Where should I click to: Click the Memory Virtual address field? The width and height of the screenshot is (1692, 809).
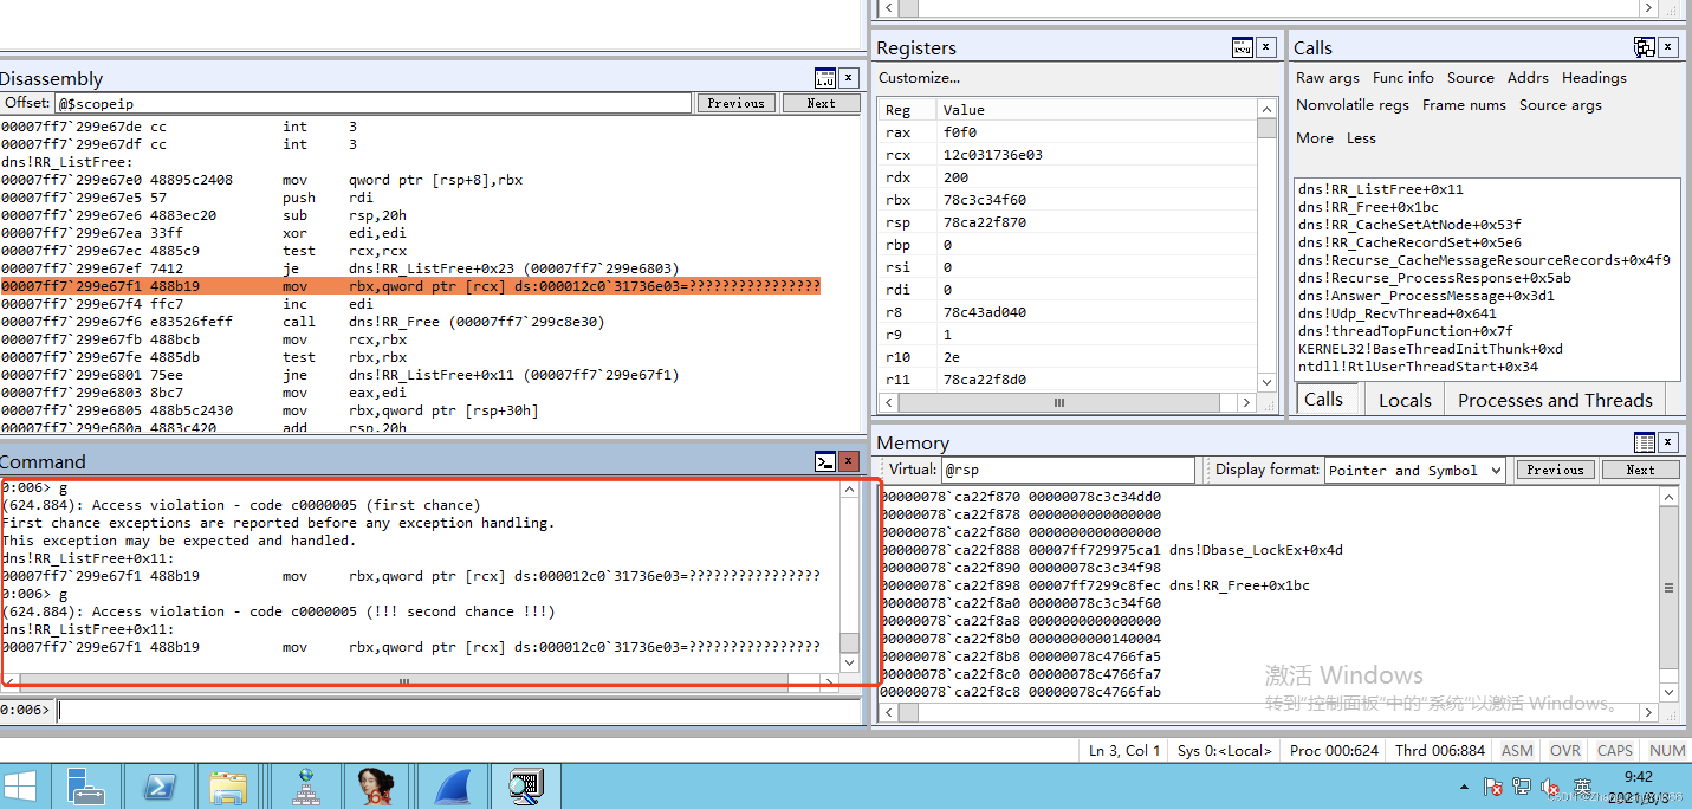coord(1067,470)
